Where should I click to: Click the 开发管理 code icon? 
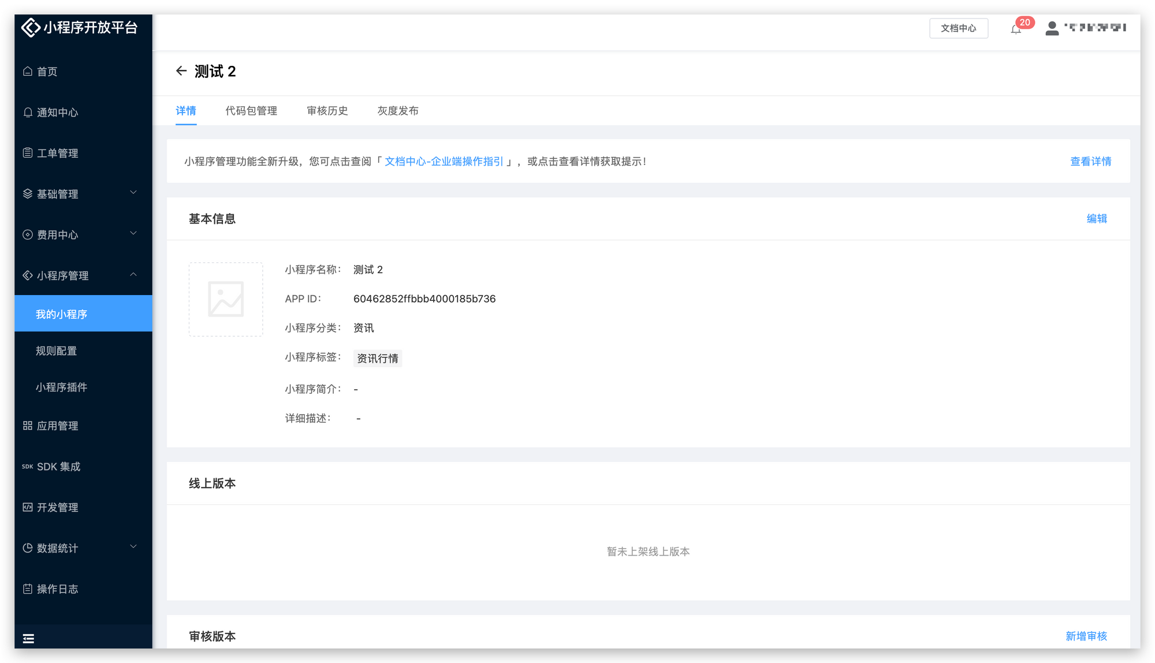tap(28, 507)
